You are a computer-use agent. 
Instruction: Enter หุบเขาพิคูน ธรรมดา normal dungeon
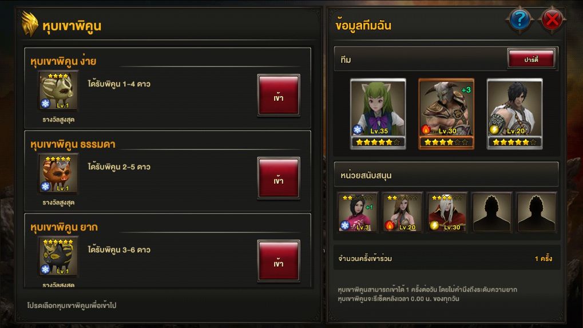point(279,178)
